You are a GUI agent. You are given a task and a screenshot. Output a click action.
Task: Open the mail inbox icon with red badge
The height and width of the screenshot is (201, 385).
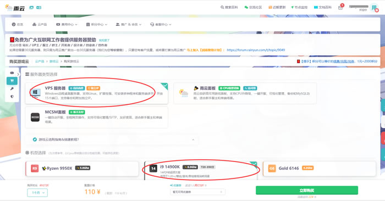coord(340,7)
